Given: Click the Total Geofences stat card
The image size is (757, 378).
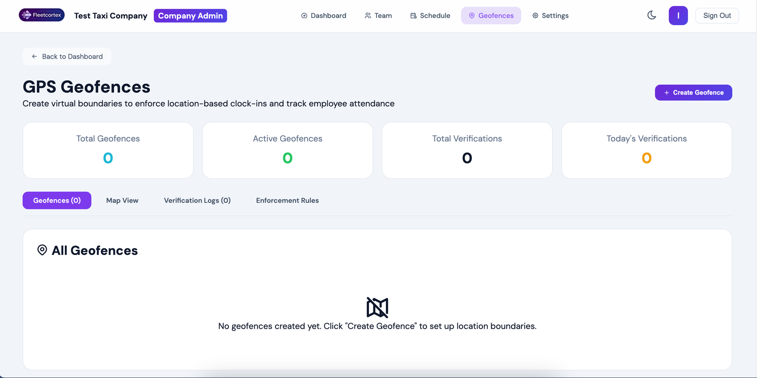Looking at the screenshot, I should click(108, 150).
